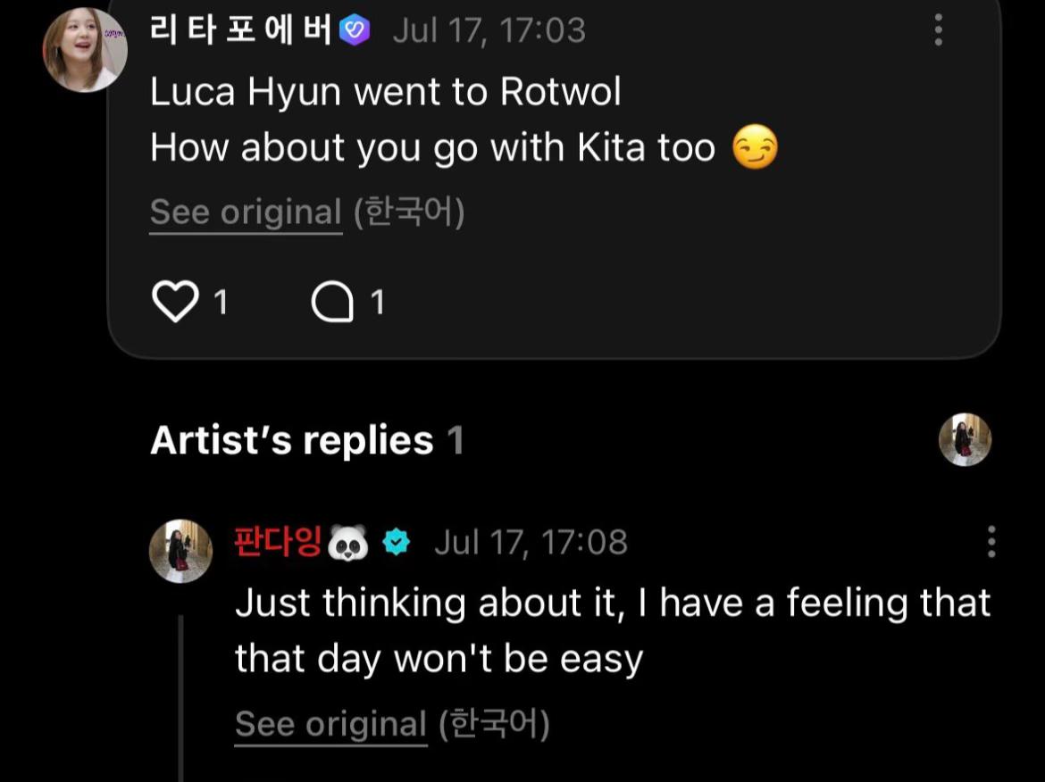Open artist reply profile picture
This screenshot has width=1045, height=782.
tap(180, 552)
